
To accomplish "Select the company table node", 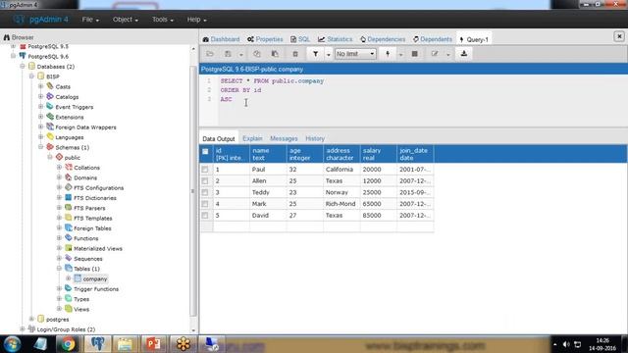I will (x=95, y=278).
